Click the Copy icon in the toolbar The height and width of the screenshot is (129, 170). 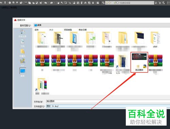point(30,3)
